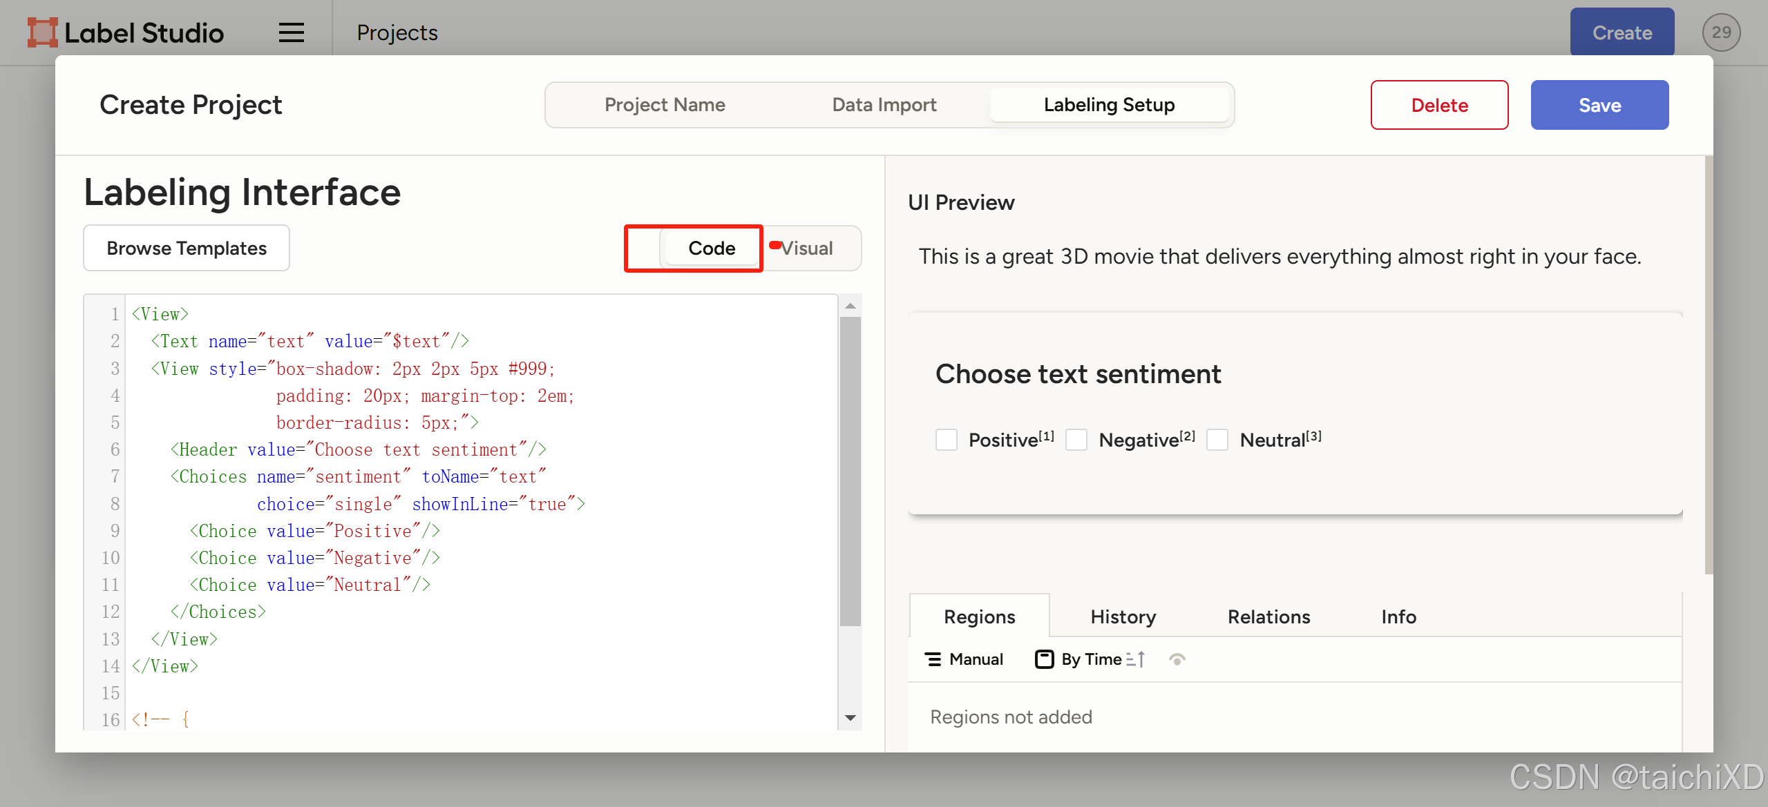1768x807 pixels.
Task: Toggle the sort direction arrow icon
Action: tap(1135, 659)
